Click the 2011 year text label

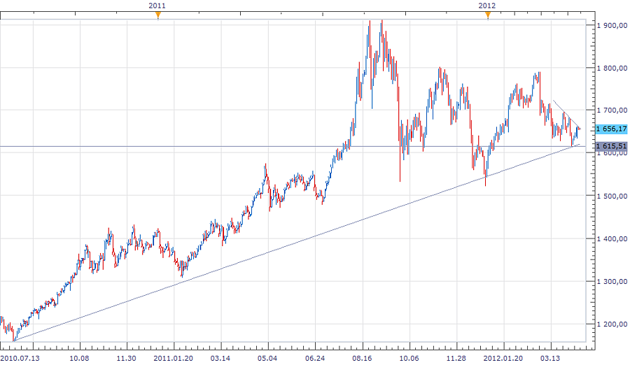pyautogui.click(x=158, y=6)
